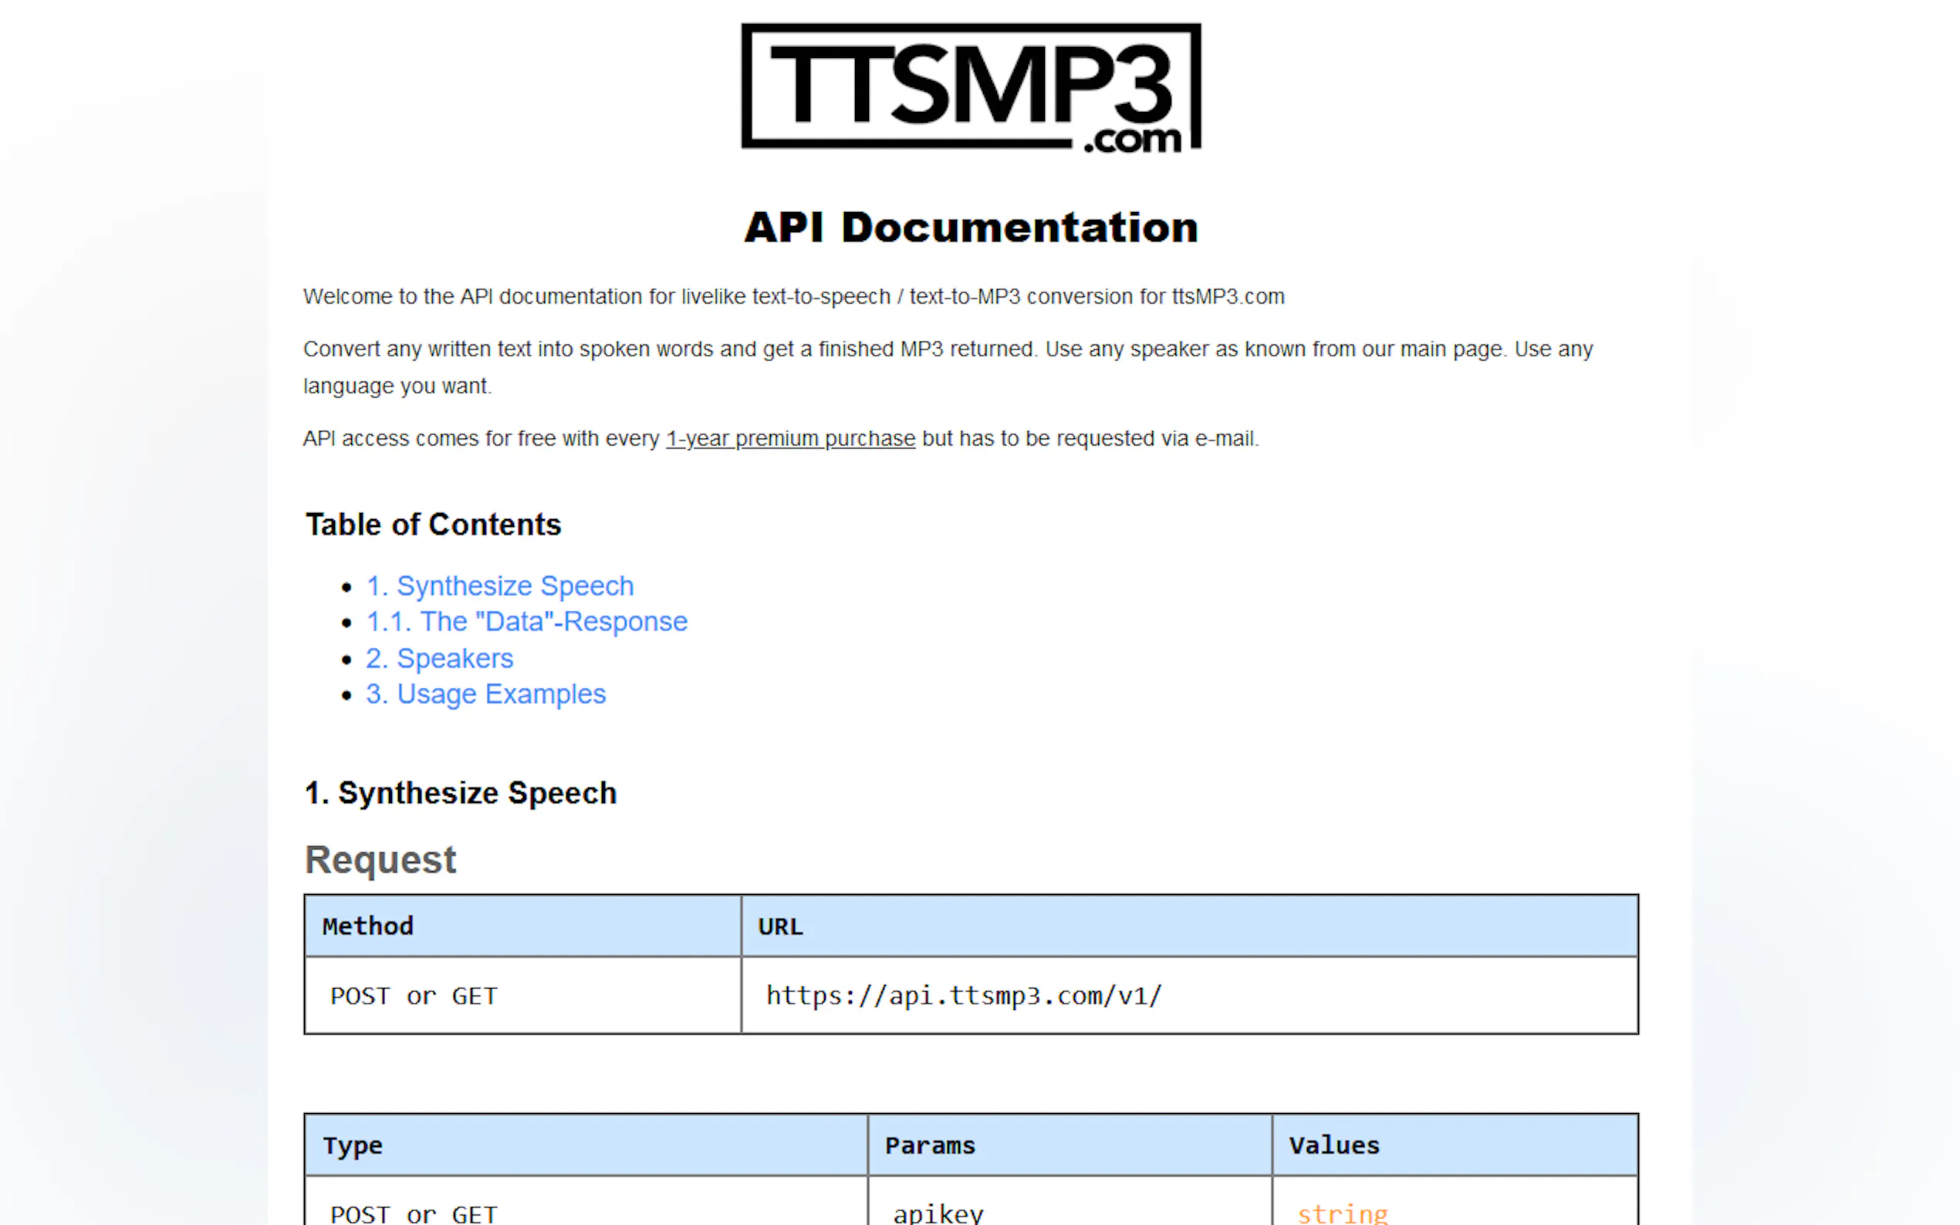Click 'POST or GET' cell in Method table
This screenshot has height=1225, width=1960.
point(522,996)
